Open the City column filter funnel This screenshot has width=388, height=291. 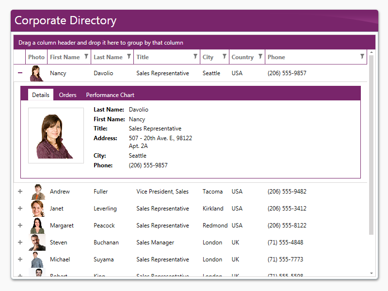(x=224, y=57)
